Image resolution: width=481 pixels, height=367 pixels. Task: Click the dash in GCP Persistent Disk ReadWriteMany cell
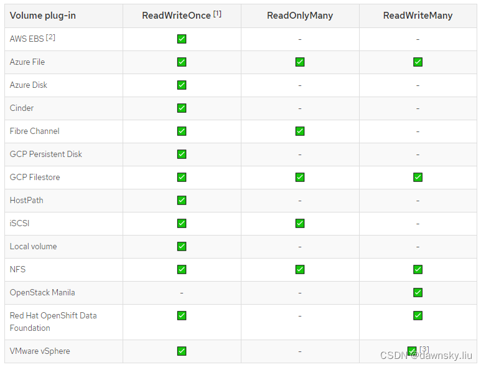click(x=418, y=155)
